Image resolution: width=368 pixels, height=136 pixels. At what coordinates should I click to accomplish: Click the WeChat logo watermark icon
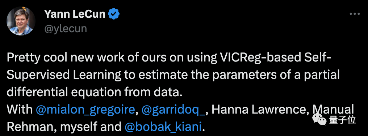(x=319, y=119)
